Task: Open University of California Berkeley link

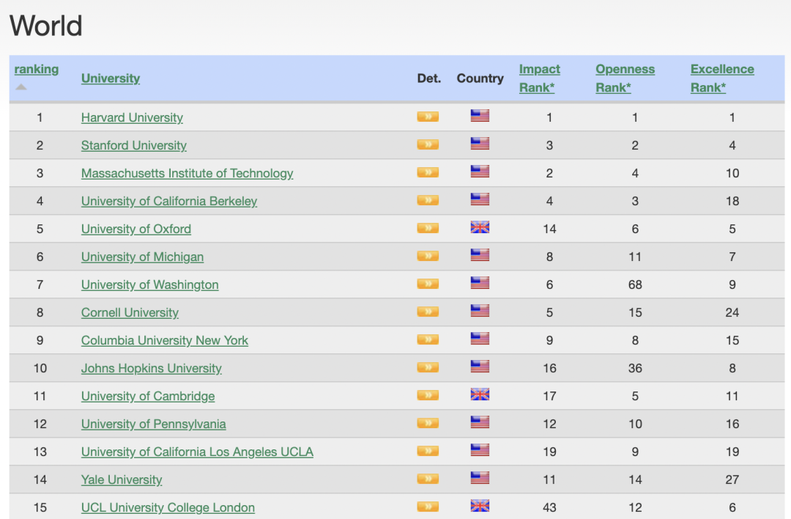Action: 169,201
